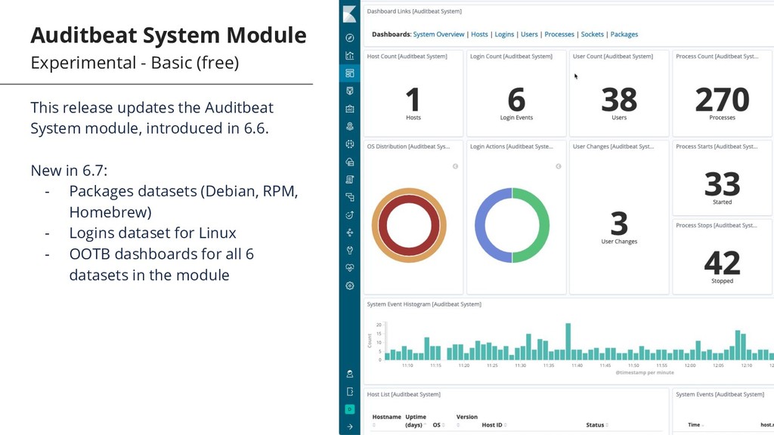The width and height of the screenshot is (774, 435).
Task: Sort Host List by Status column
Action: tap(597, 425)
